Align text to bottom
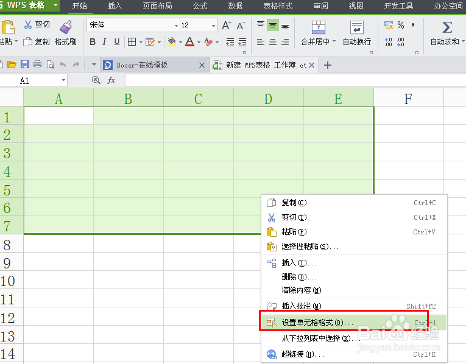466x364 pixels. click(285, 26)
